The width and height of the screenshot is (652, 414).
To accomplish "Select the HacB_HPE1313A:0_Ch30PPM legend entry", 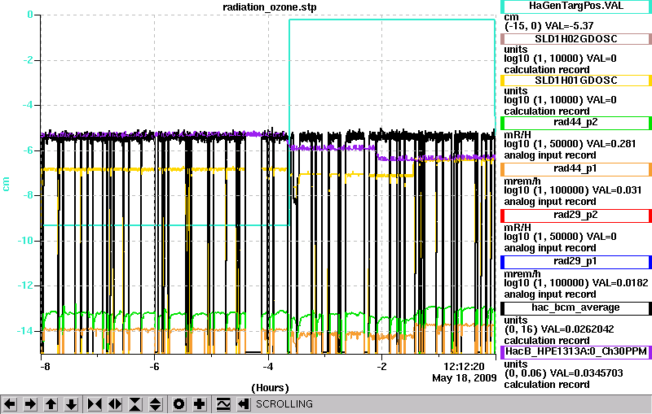I will (x=576, y=351).
